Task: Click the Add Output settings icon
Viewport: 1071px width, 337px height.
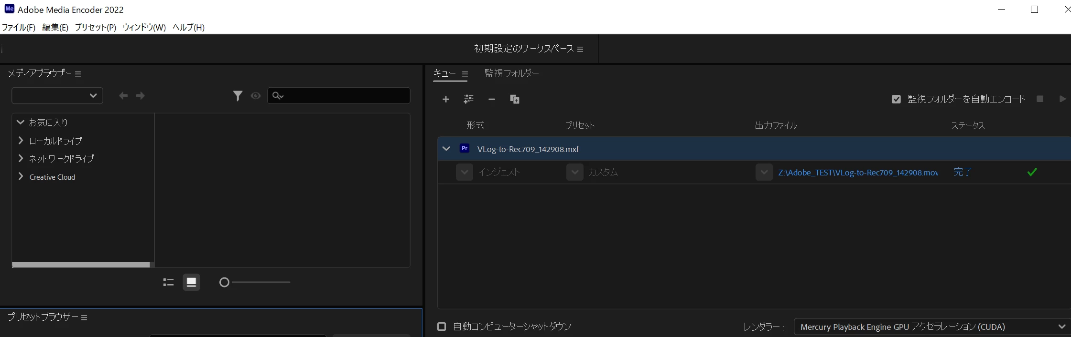Action: (468, 99)
